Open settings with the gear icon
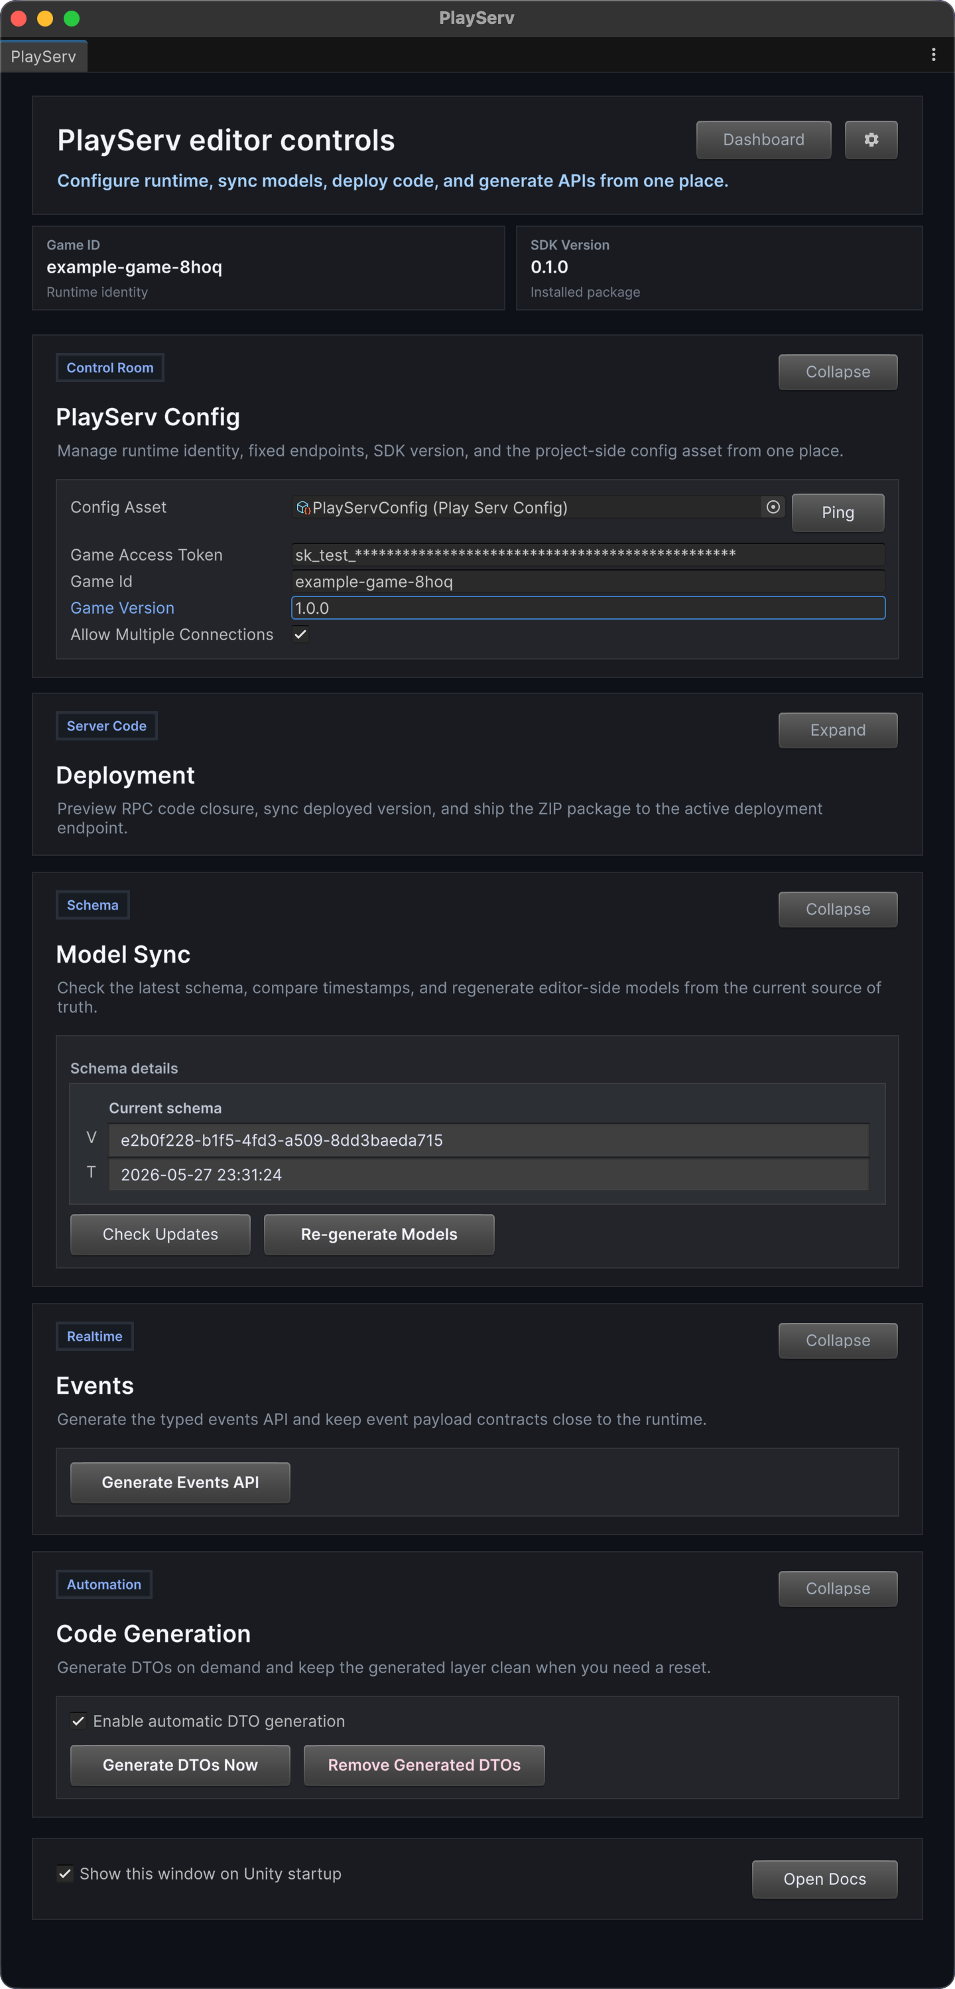 click(x=870, y=140)
